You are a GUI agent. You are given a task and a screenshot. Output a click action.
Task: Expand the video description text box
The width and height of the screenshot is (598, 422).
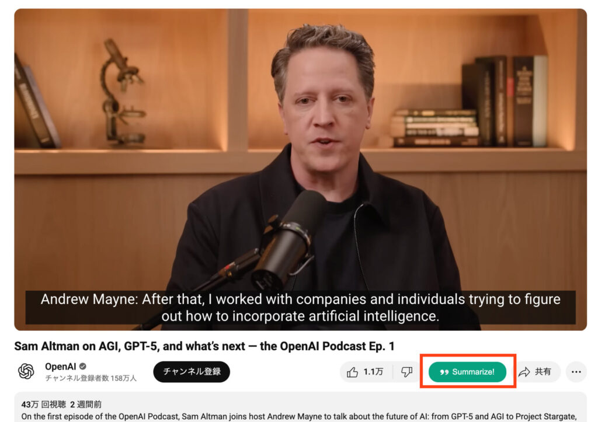pos(301,407)
